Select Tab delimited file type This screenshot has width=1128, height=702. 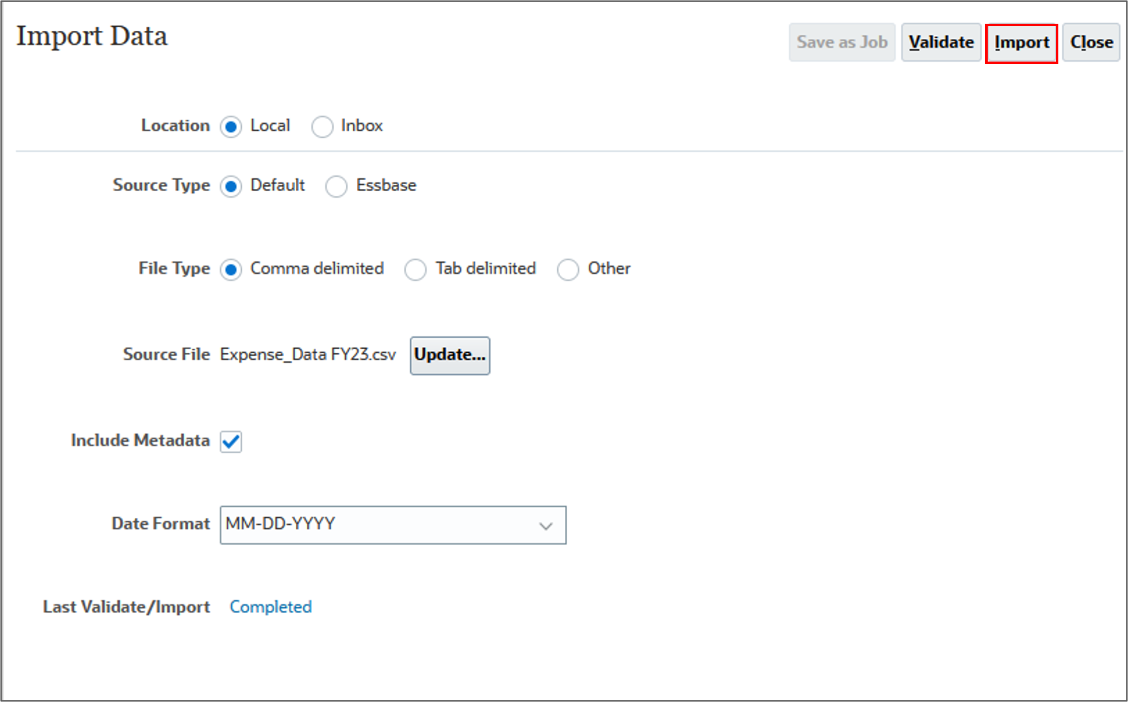[x=415, y=269]
